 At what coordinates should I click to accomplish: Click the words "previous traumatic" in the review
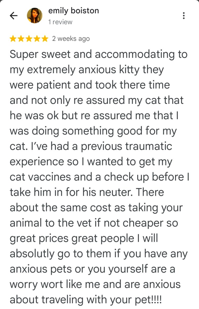tap(126, 146)
